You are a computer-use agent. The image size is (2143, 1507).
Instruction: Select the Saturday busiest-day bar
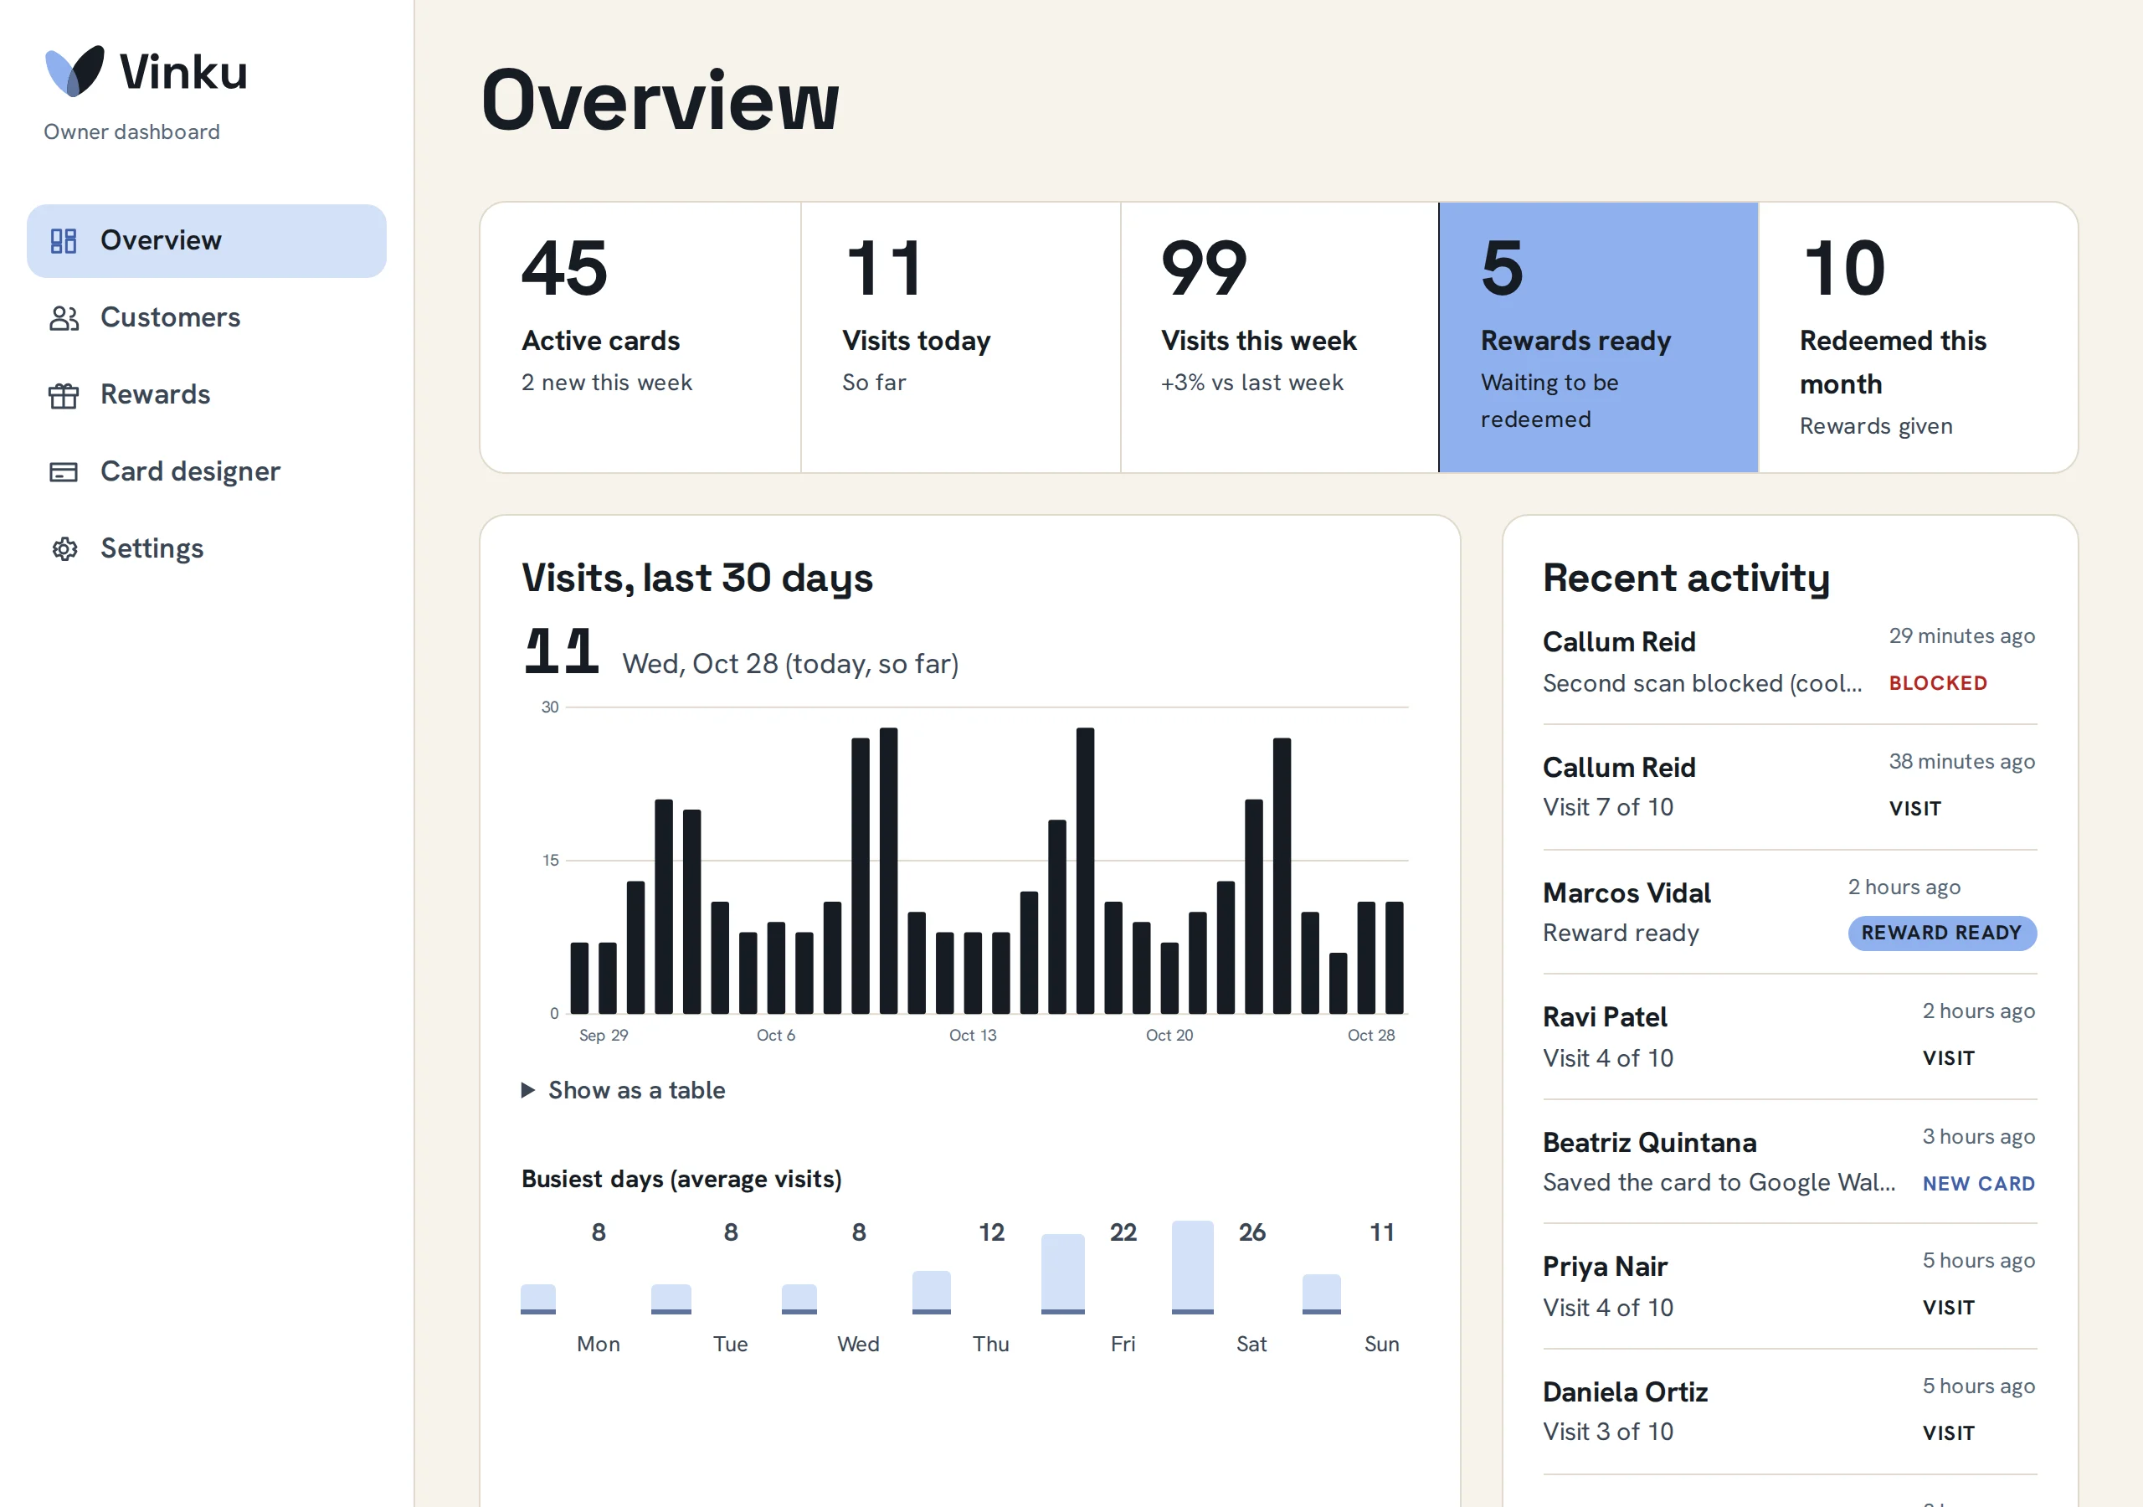tap(1192, 1267)
